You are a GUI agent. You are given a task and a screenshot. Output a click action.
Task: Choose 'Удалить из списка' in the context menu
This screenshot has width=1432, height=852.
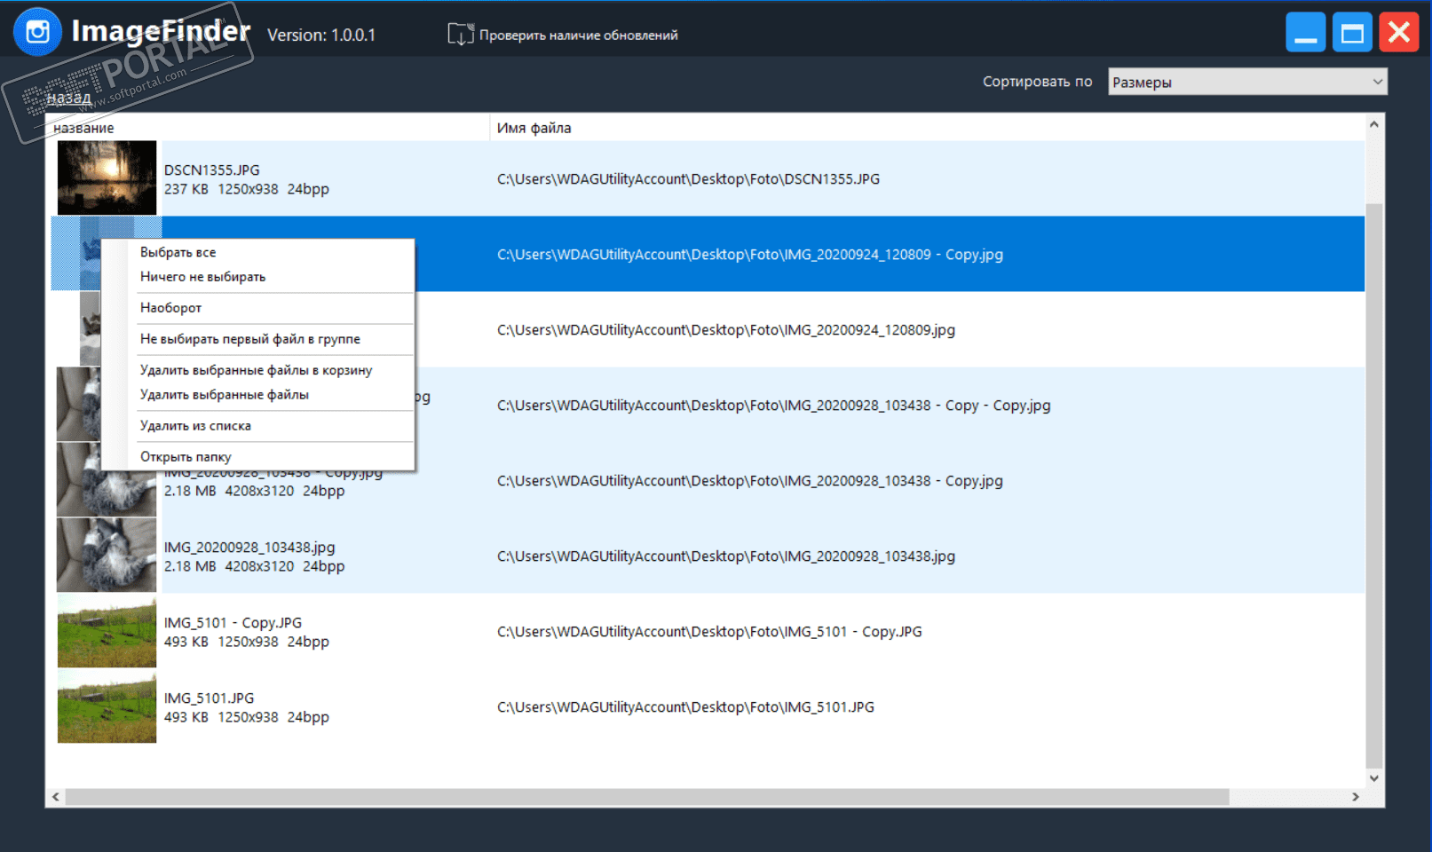tap(258, 426)
